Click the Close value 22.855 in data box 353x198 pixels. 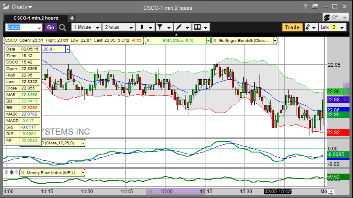[29, 88]
